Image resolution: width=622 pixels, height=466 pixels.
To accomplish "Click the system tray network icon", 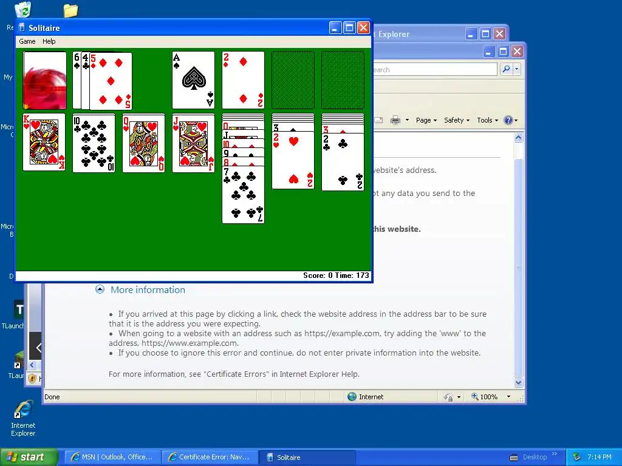I will click(x=576, y=457).
